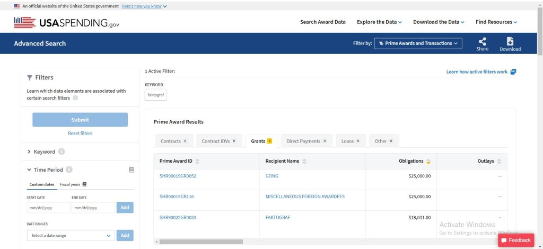The width and height of the screenshot is (543, 249).
Task: Click info icon next to search filters text
Action: (75, 98)
